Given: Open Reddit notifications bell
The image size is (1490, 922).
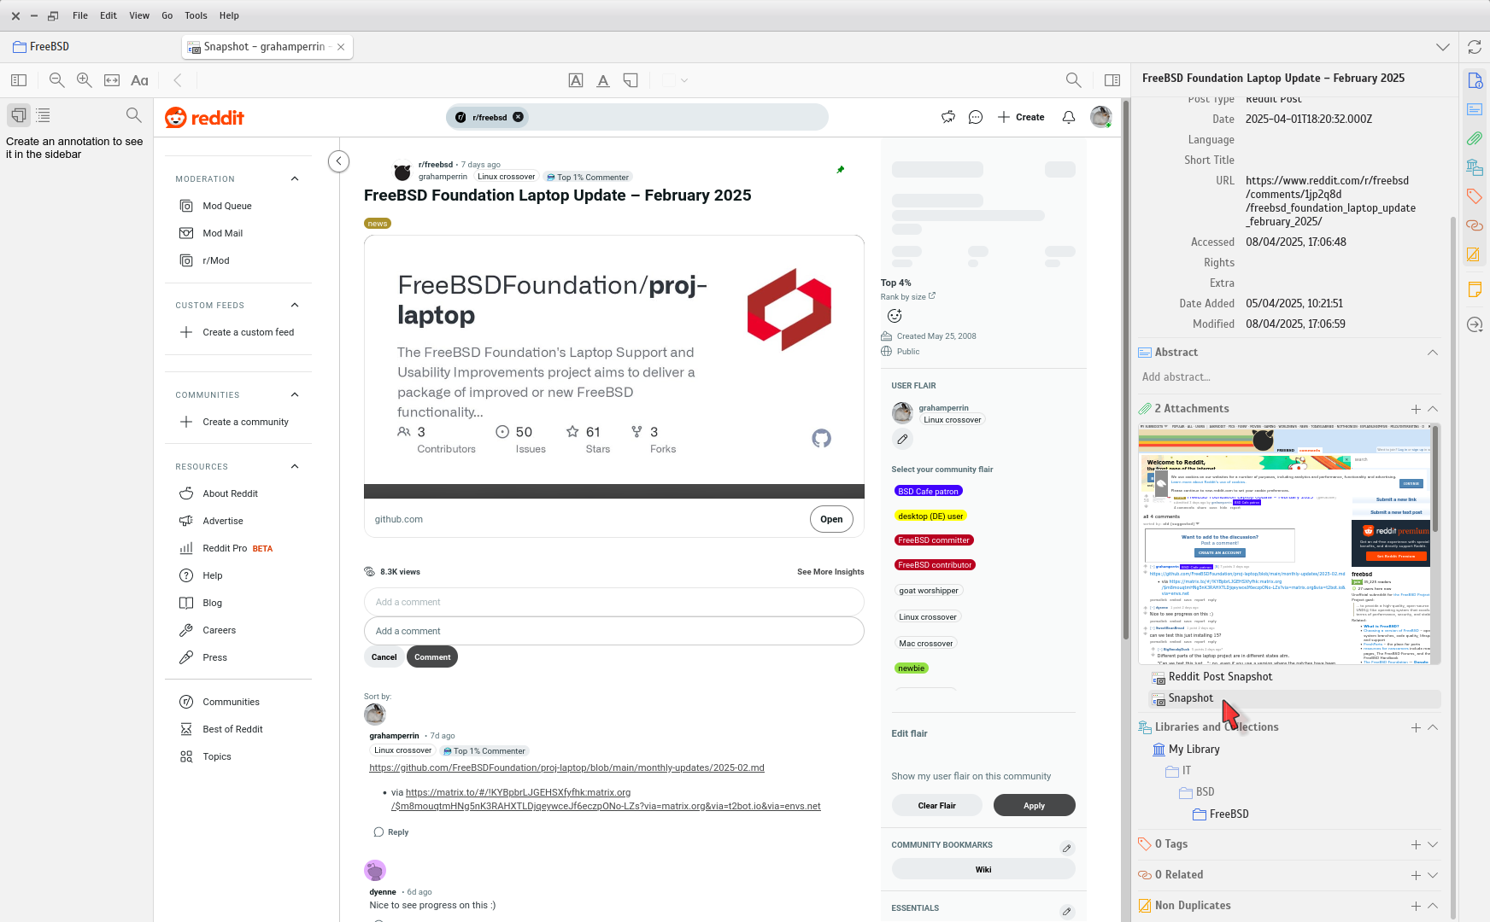Looking at the screenshot, I should tap(1069, 117).
